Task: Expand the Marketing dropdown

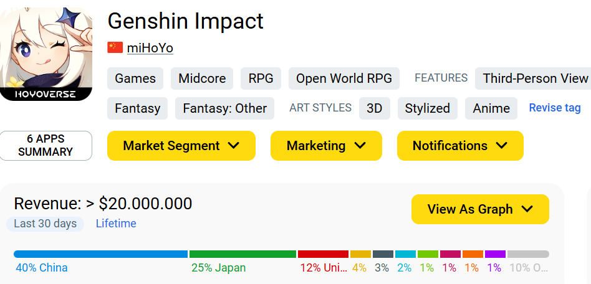Action: click(327, 146)
